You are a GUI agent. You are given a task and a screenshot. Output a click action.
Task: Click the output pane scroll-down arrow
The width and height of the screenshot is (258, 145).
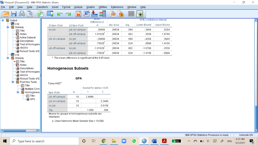point(256,131)
